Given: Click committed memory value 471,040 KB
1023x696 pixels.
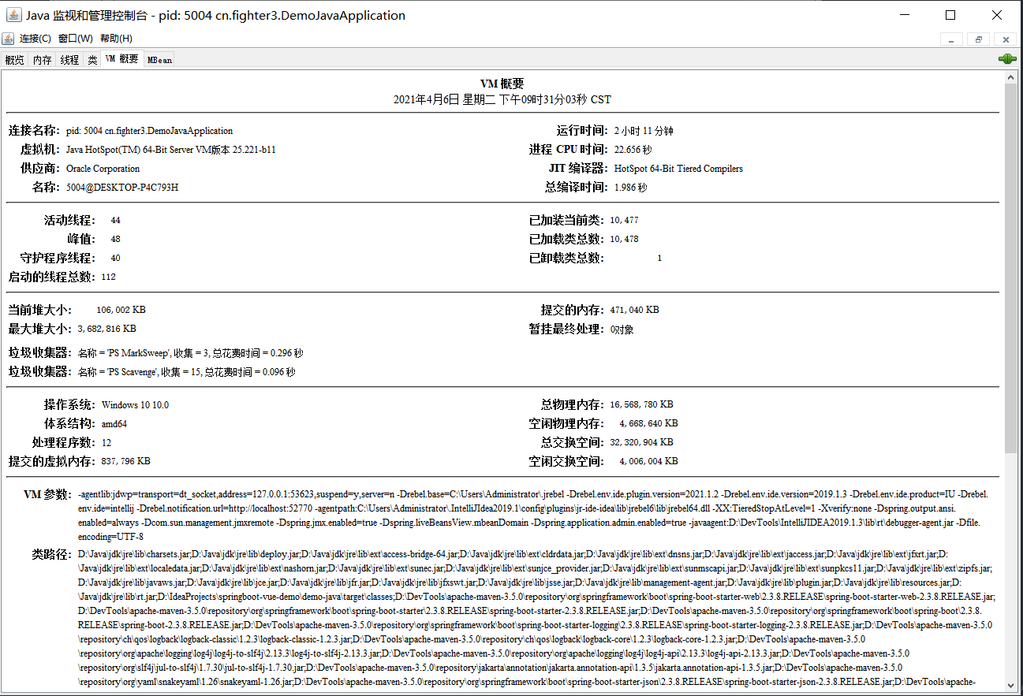Looking at the screenshot, I should 635,311.
